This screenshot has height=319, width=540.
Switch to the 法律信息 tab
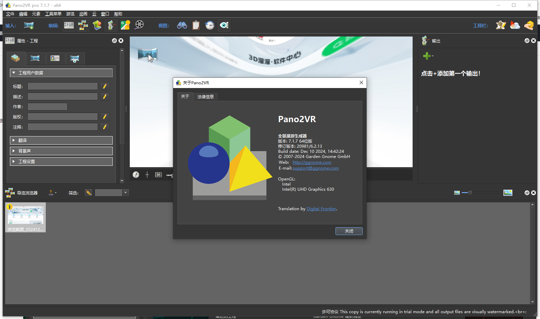pyautogui.click(x=206, y=97)
